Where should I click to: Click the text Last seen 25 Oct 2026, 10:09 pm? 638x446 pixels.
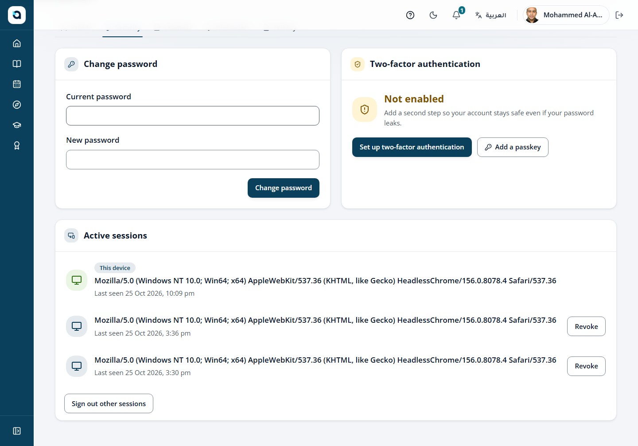[x=144, y=293]
